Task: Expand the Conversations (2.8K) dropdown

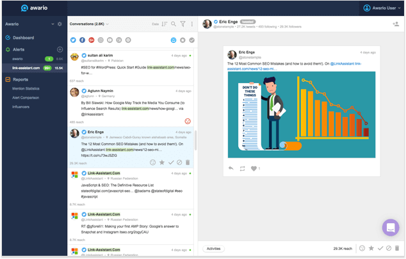Action: [x=89, y=24]
